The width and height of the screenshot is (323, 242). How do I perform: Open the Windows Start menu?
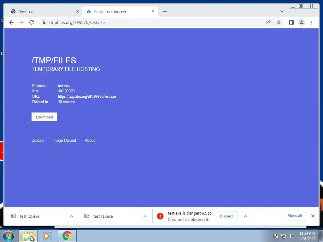pyautogui.click(x=9, y=236)
